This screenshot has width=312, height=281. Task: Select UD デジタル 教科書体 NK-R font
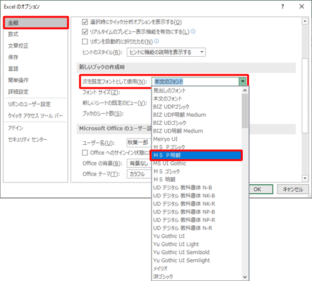197,204
